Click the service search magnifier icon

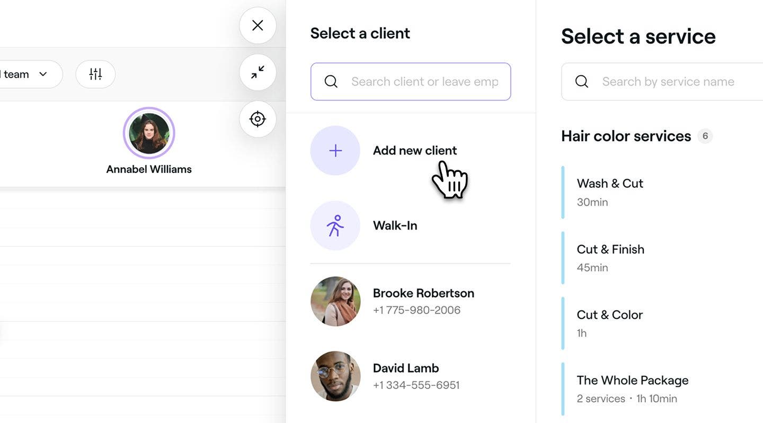click(582, 81)
